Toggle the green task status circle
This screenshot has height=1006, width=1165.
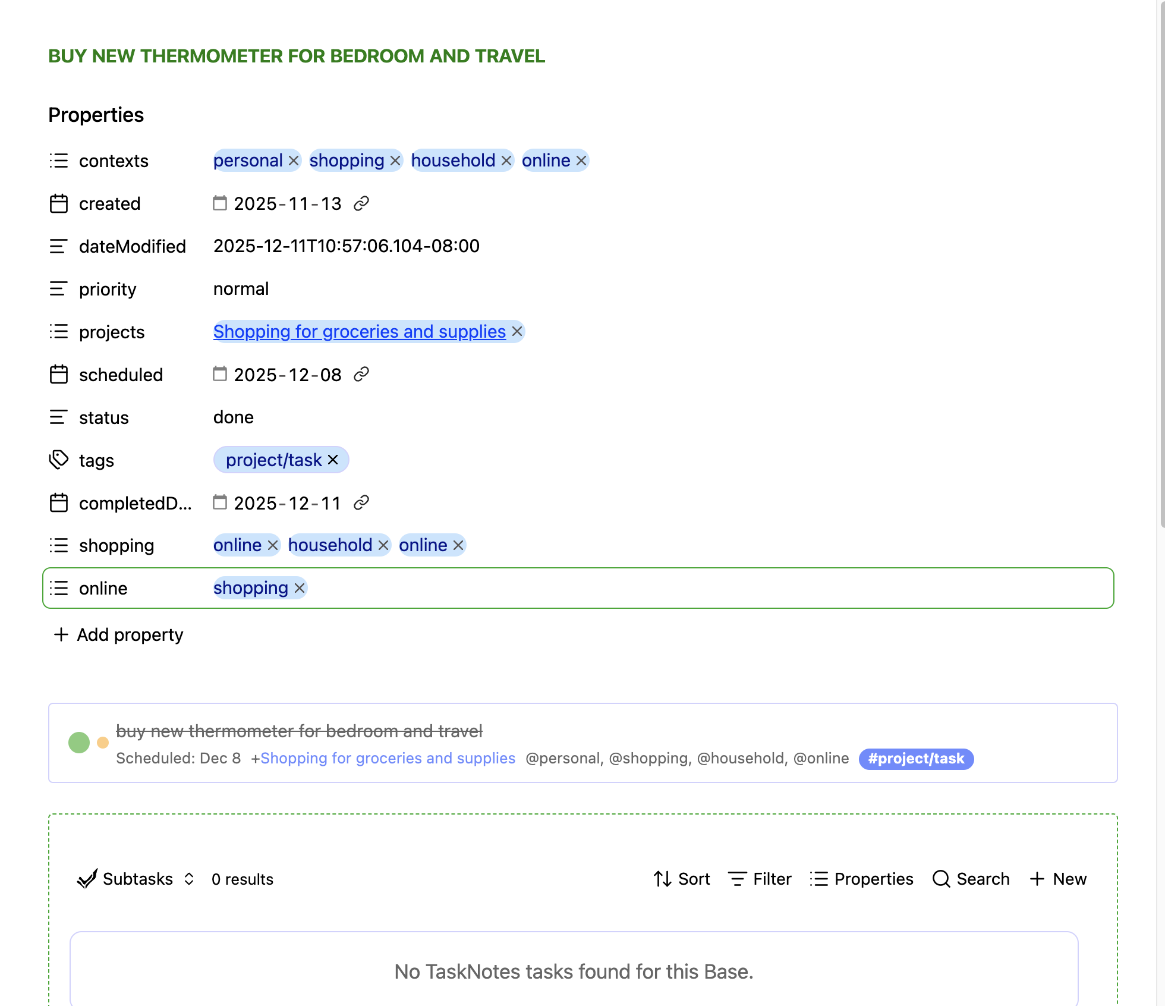[79, 743]
